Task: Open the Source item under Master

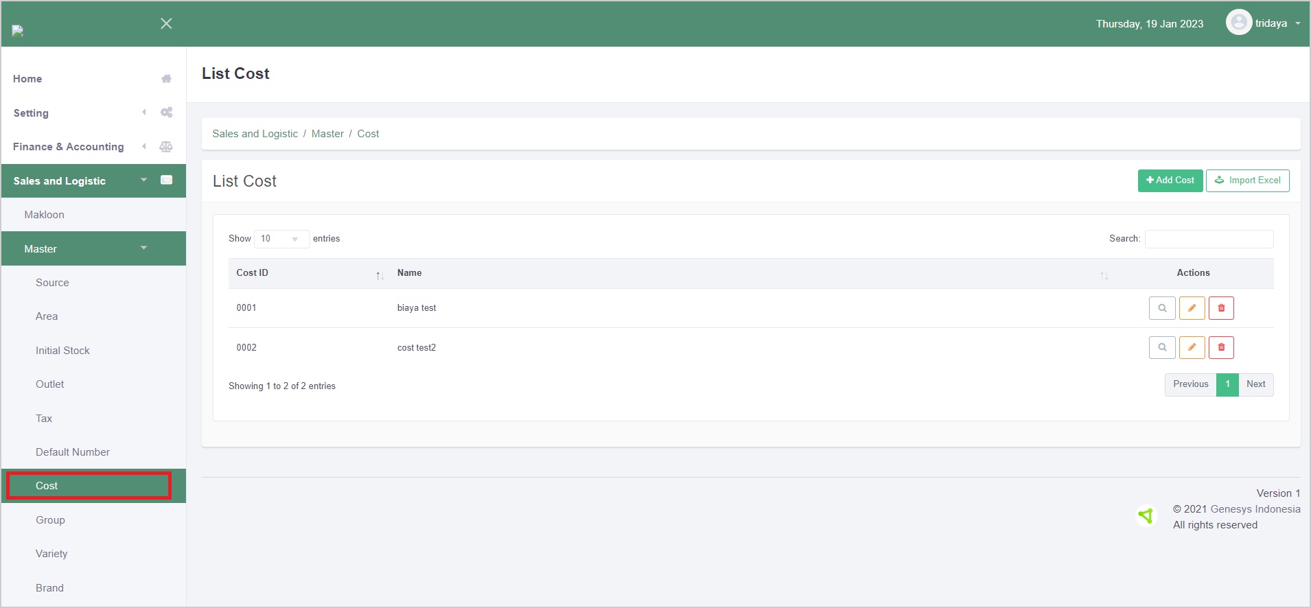Action: 52,283
